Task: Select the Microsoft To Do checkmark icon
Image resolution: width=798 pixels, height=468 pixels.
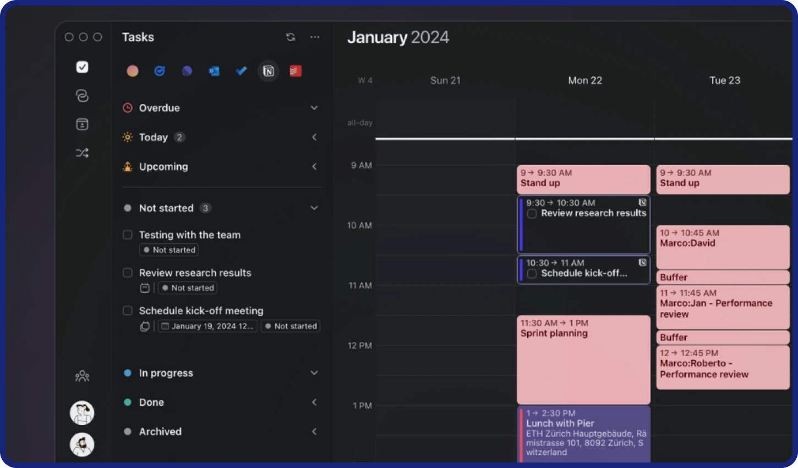Action: [x=241, y=71]
